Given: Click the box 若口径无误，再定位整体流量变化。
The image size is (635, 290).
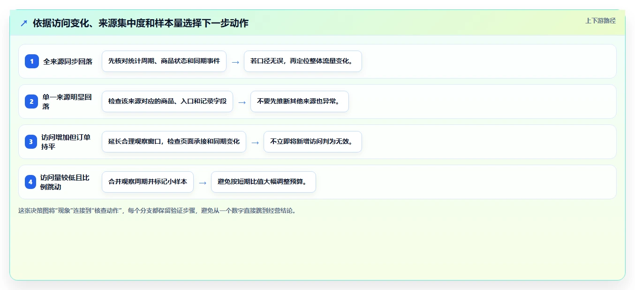Looking at the screenshot, I should 303,61.
